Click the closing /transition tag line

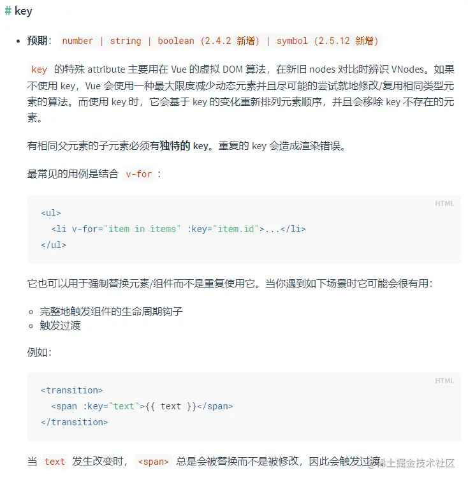(75, 422)
